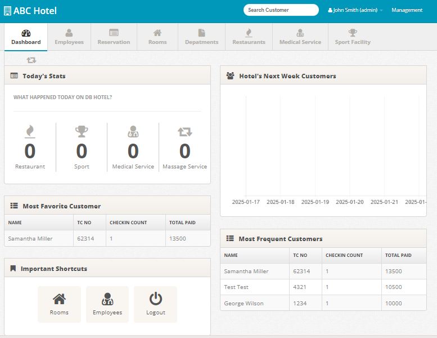Click the list icon beside Most Frequent Customers
Viewport: 437px width, 338px height.
point(230,238)
